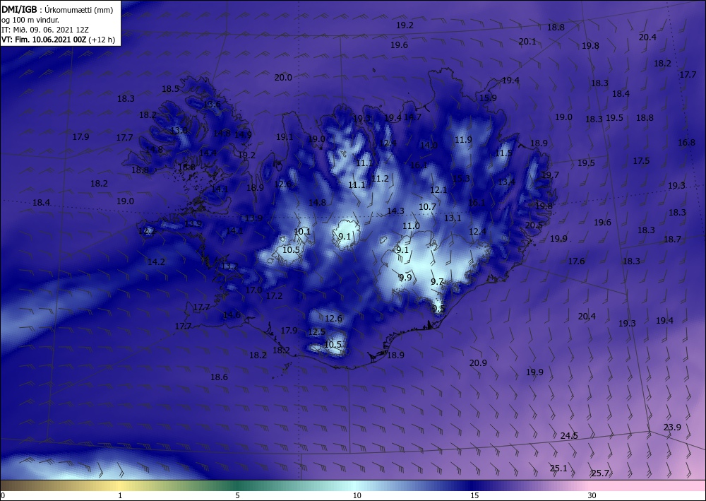This screenshot has height=501, width=706.
Task: Click the map value 18.6
Action: pos(220,377)
